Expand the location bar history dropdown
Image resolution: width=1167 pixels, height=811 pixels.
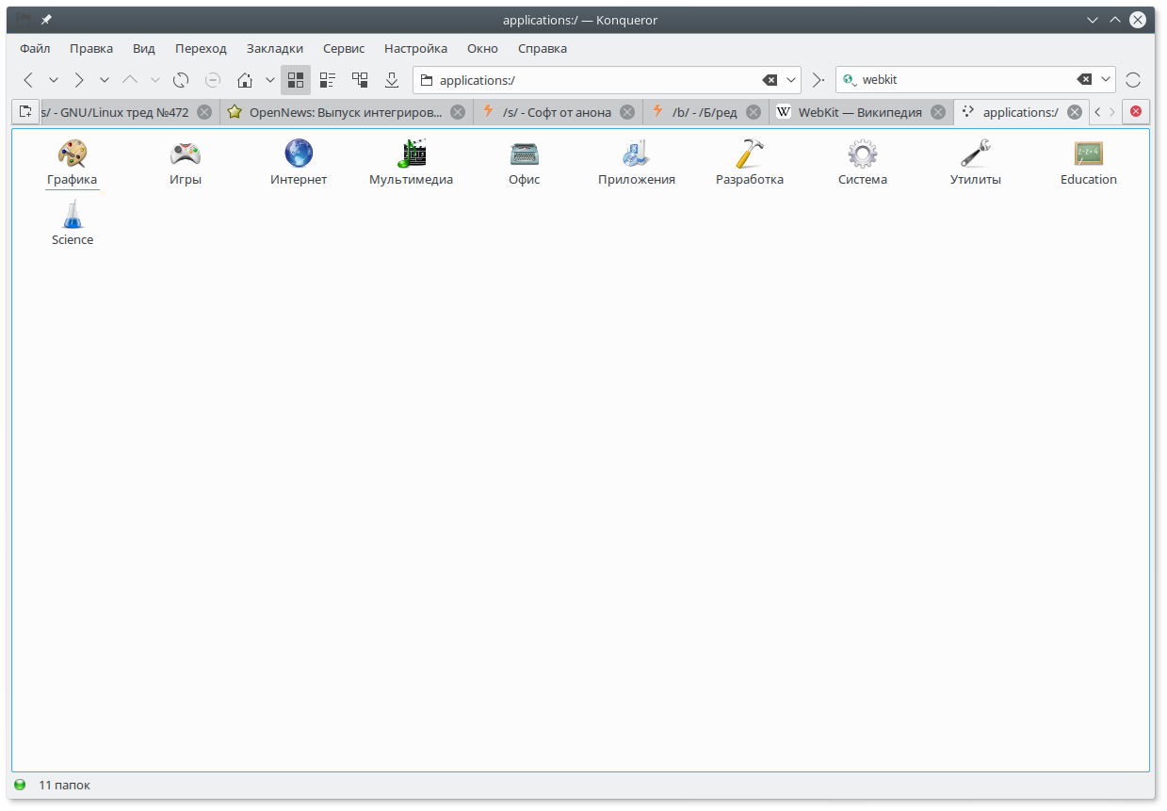tap(792, 80)
